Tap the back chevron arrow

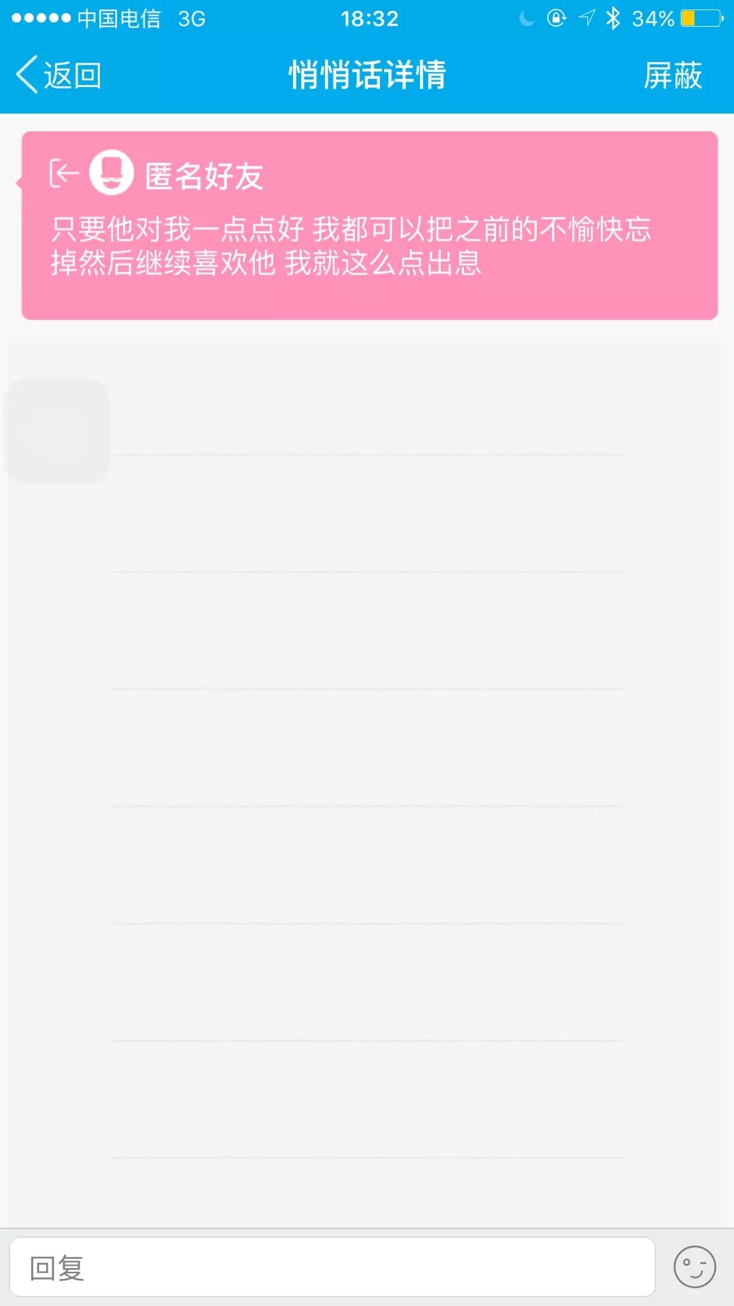[27, 75]
